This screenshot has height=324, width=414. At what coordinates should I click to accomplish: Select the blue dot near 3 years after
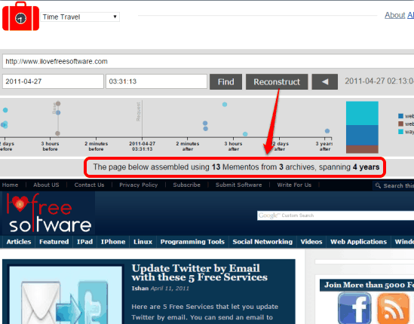pos(327,131)
